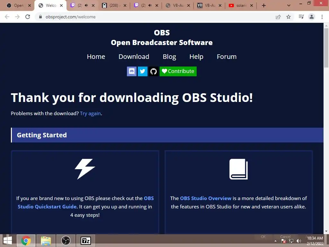This screenshot has height=247, width=329.
Task: Go forward in browser history
Action: (17, 17)
